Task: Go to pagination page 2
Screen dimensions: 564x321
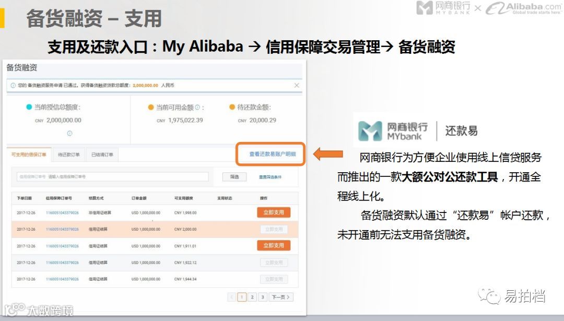Action: [x=252, y=298]
